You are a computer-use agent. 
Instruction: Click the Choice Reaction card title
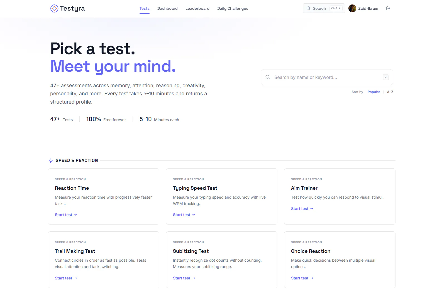tap(311, 251)
